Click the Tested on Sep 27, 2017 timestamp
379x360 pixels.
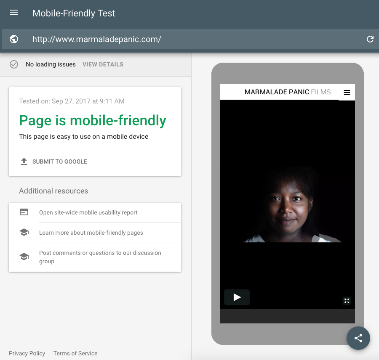pos(72,101)
